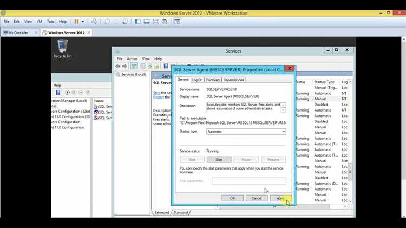Click the start service play icon
Screen dimensions: 406x228
click(67, 92)
